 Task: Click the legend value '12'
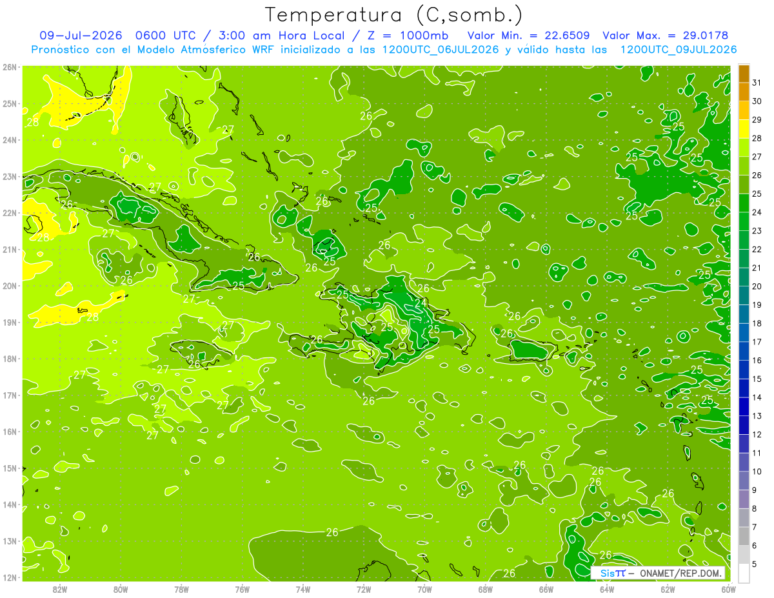(757, 434)
